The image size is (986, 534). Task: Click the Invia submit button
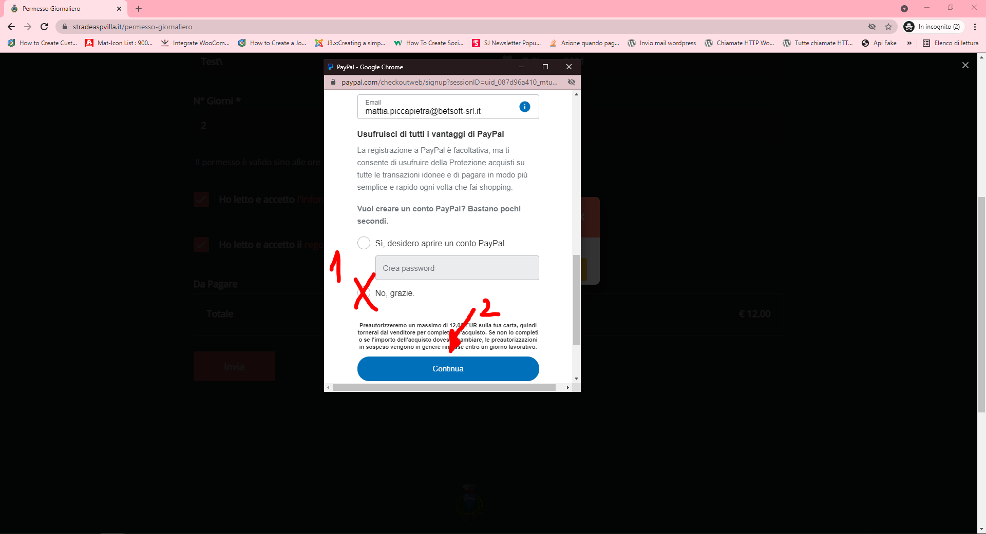coord(234,366)
